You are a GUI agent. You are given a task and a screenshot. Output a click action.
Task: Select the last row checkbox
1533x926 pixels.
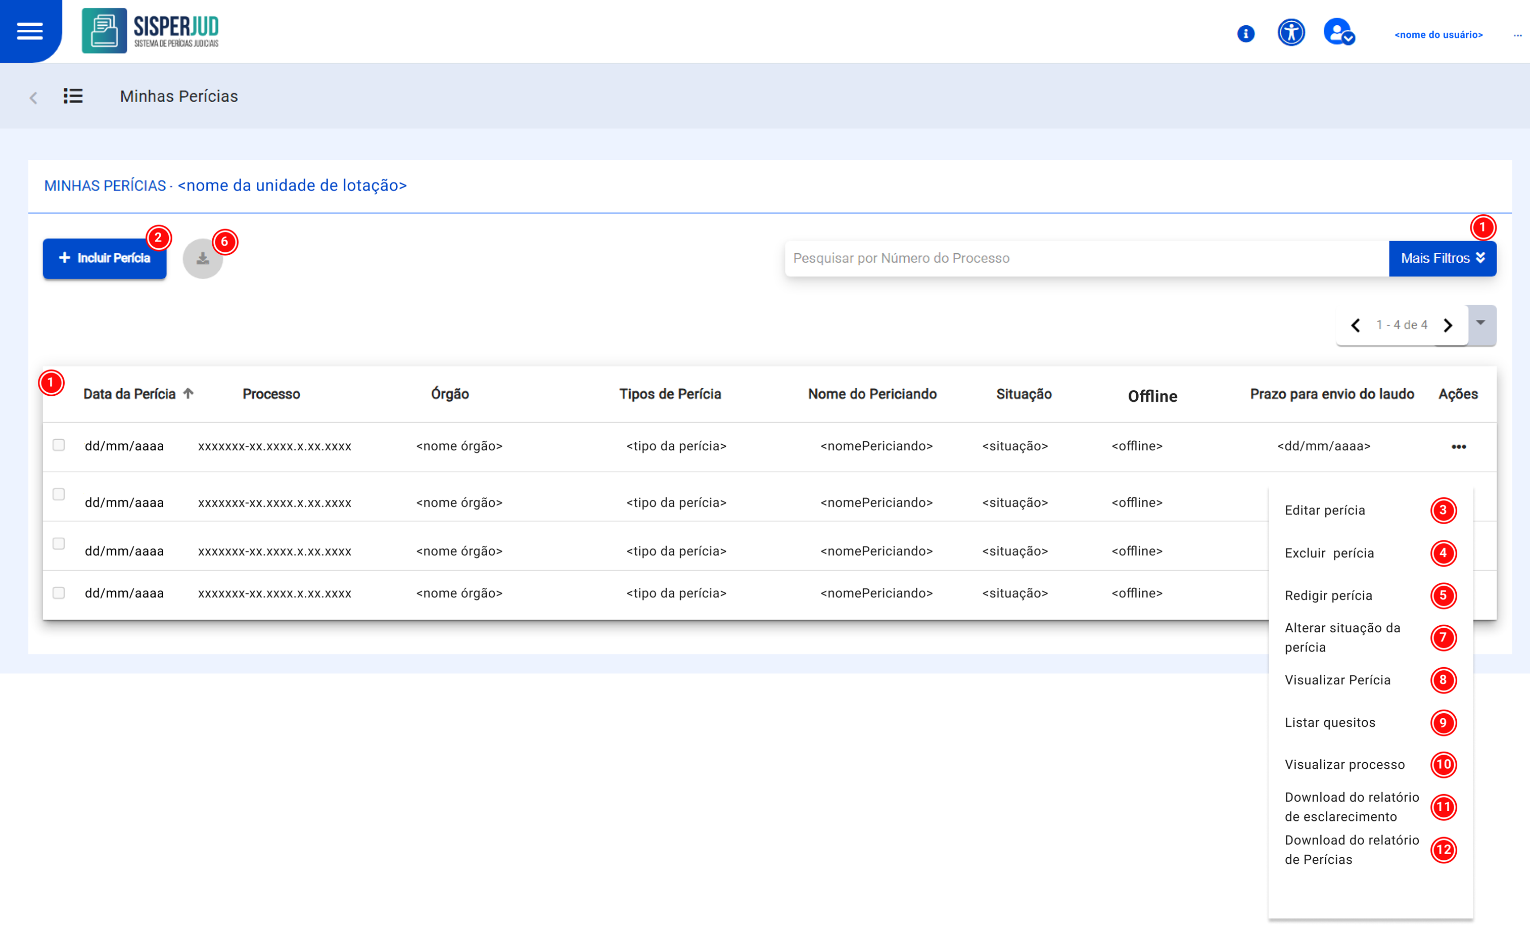coord(59,594)
